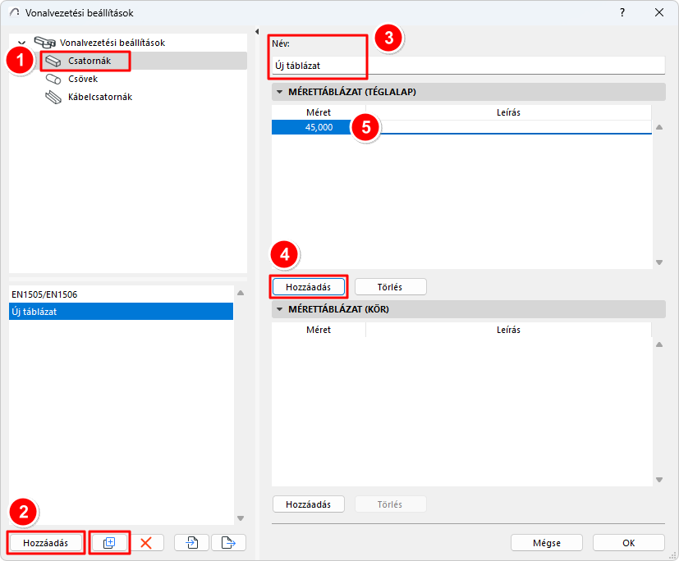Select the Csövek tree item
The width and height of the screenshot is (679, 561).
pos(83,80)
